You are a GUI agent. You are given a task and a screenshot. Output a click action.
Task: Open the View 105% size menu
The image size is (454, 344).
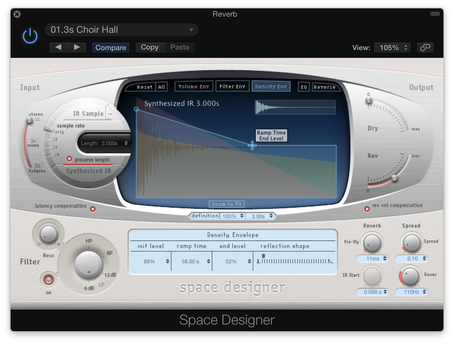click(392, 48)
